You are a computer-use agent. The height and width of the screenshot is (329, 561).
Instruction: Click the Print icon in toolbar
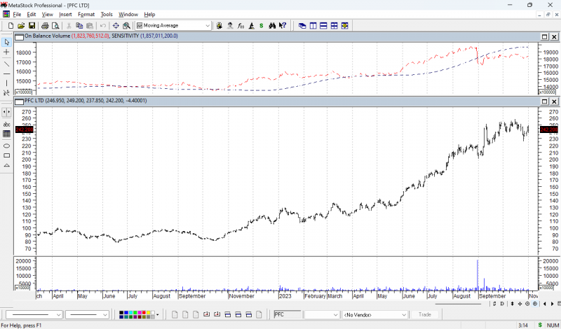pos(44,26)
